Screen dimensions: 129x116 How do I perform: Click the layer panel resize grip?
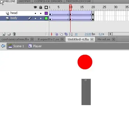(x=46, y=34)
